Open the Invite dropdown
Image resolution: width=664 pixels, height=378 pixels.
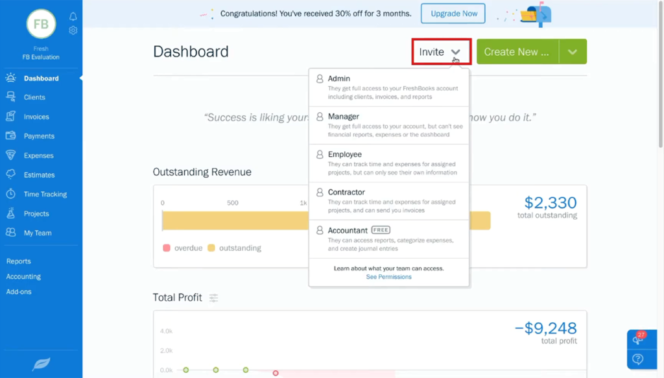[x=440, y=51]
